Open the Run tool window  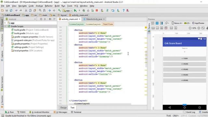point(9,112)
